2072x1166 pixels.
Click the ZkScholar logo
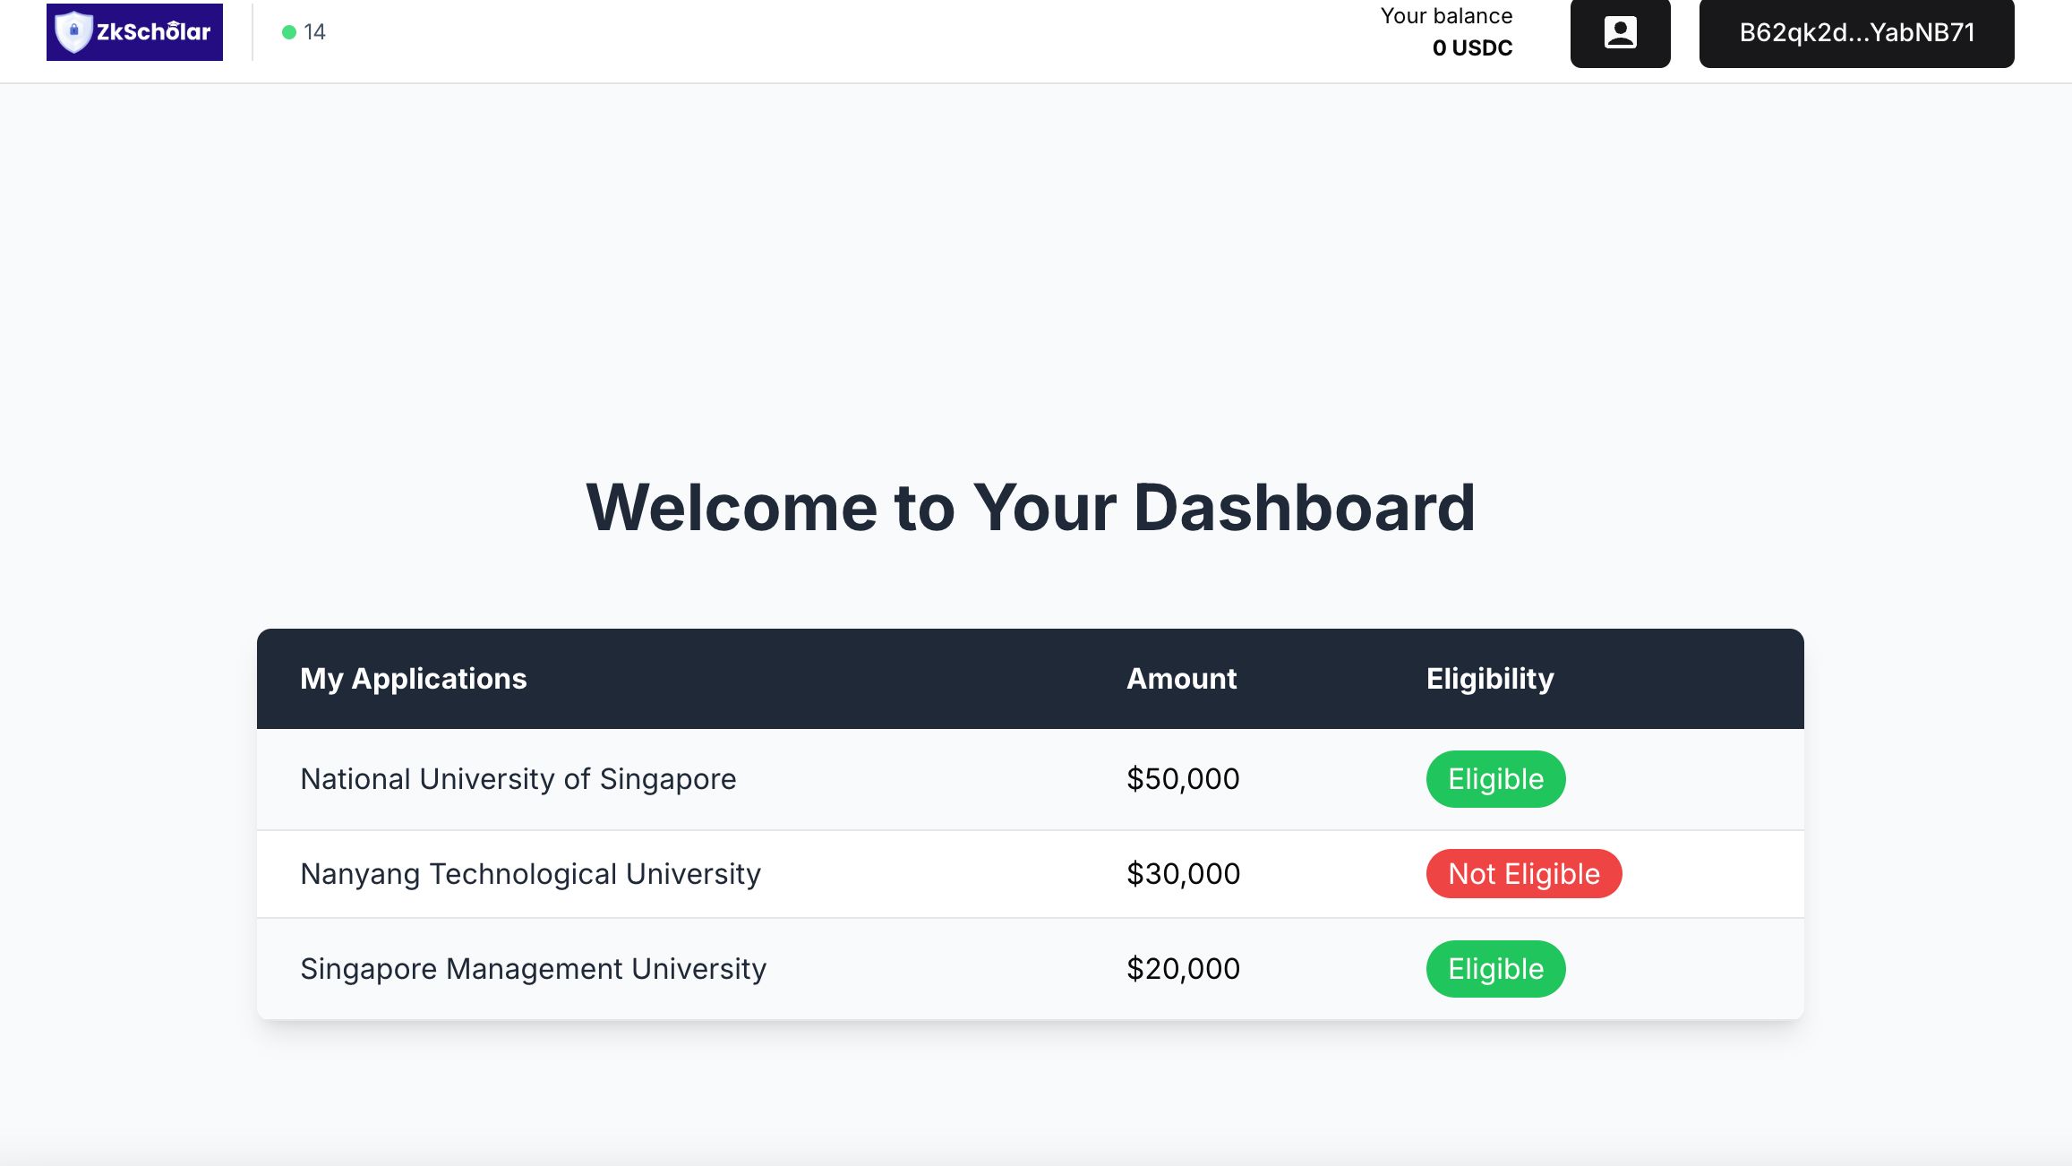pyautogui.click(x=134, y=32)
